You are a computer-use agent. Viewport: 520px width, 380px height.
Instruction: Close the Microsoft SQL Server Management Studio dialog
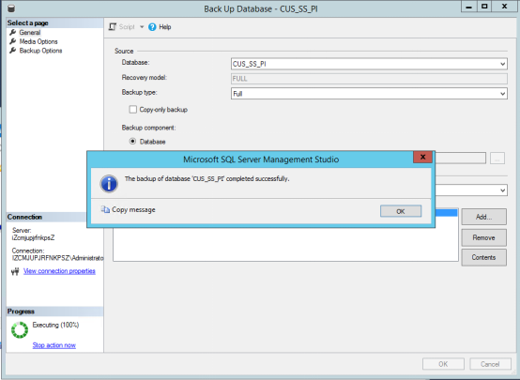[422, 157]
